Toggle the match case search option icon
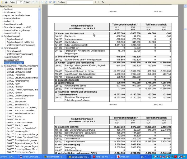187x159 pixels. [x=103, y=2]
